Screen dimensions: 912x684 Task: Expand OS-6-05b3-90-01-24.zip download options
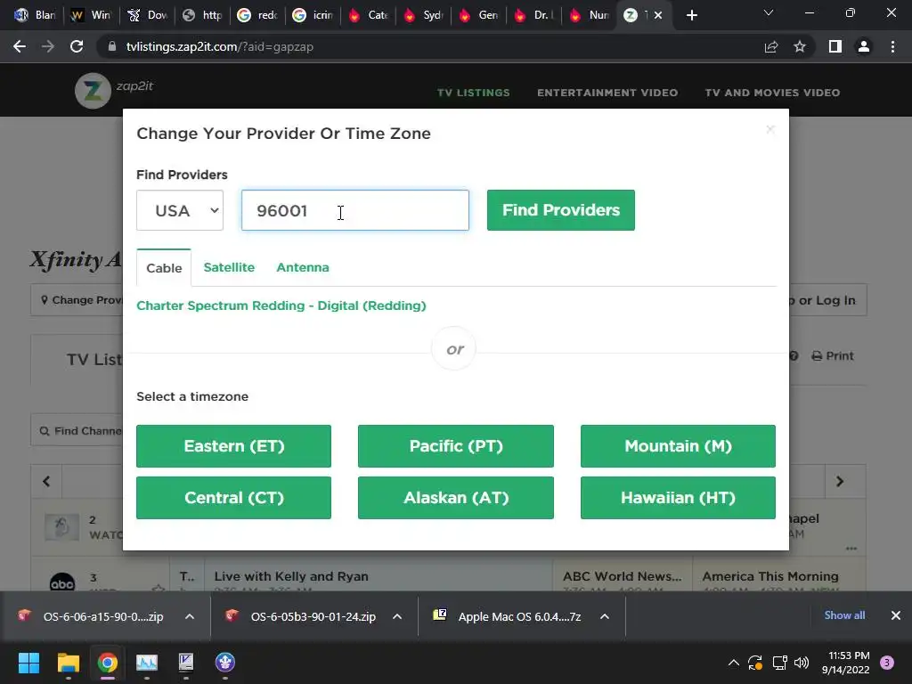click(x=397, y=616)
